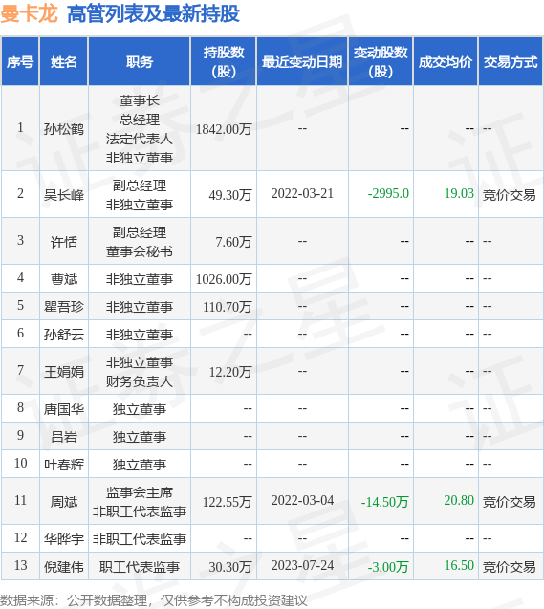Click 华晔宇's position 非职工代表监事
This screenshot has height=609, width=544.
140,539
